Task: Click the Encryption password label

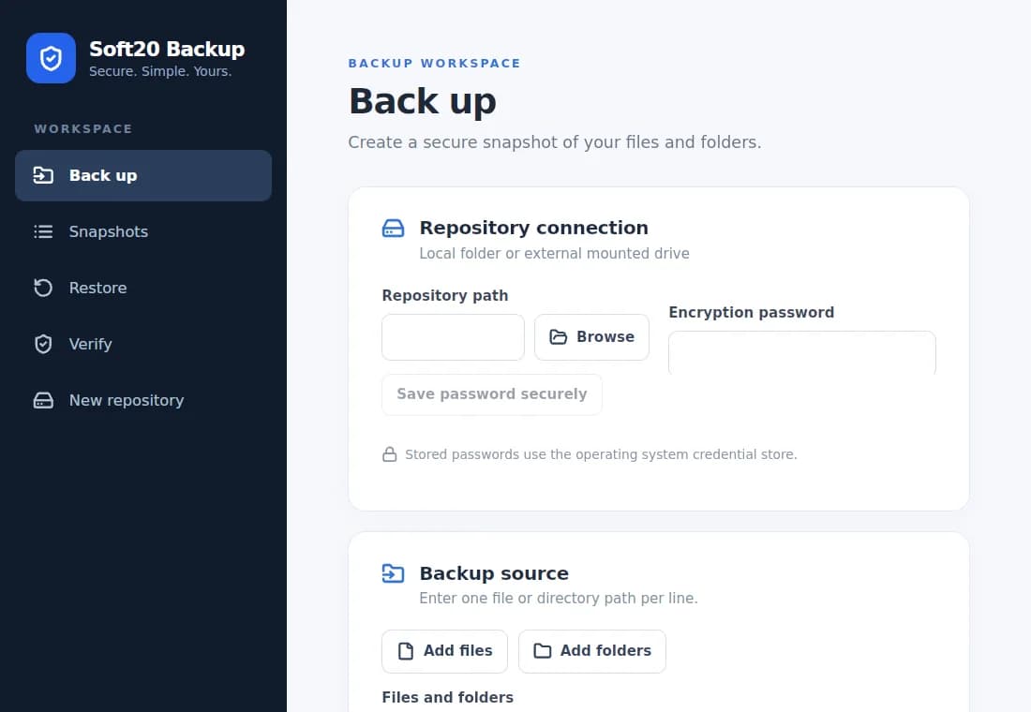Action: click(752, 312)
